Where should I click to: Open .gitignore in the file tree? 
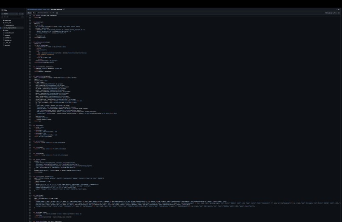coord(7,35)
